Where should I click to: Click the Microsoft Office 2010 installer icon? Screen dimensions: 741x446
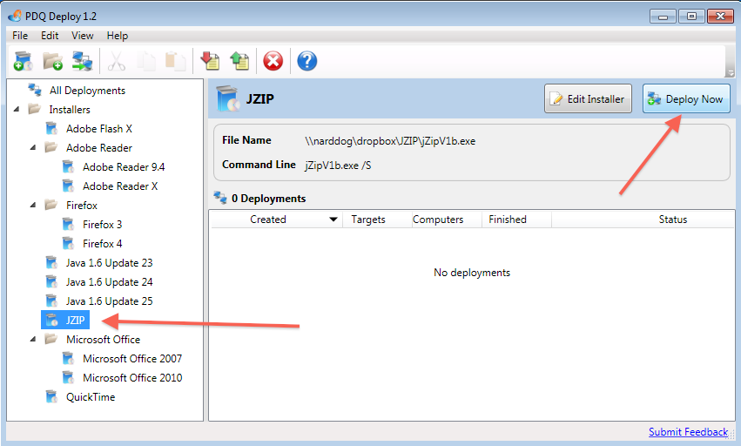coord(68,377)
